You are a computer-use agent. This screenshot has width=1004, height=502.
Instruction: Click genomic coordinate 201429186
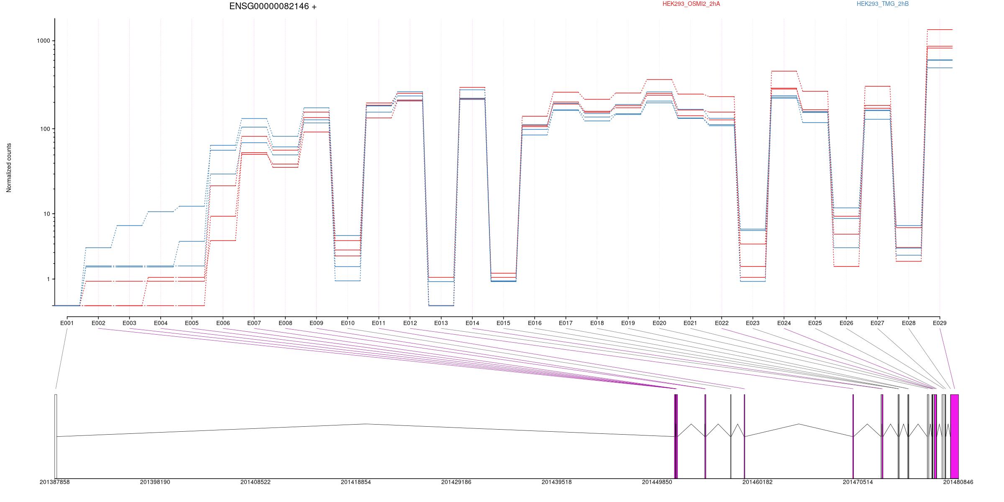pyautogui.click(x=456, y=482)
